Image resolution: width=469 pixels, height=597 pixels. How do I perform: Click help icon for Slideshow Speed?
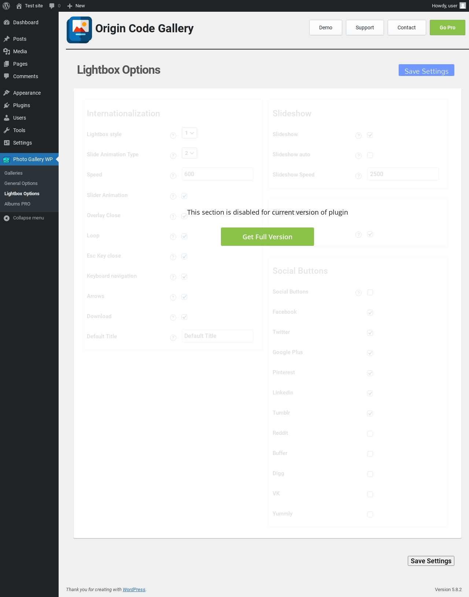tap(359, 176)
